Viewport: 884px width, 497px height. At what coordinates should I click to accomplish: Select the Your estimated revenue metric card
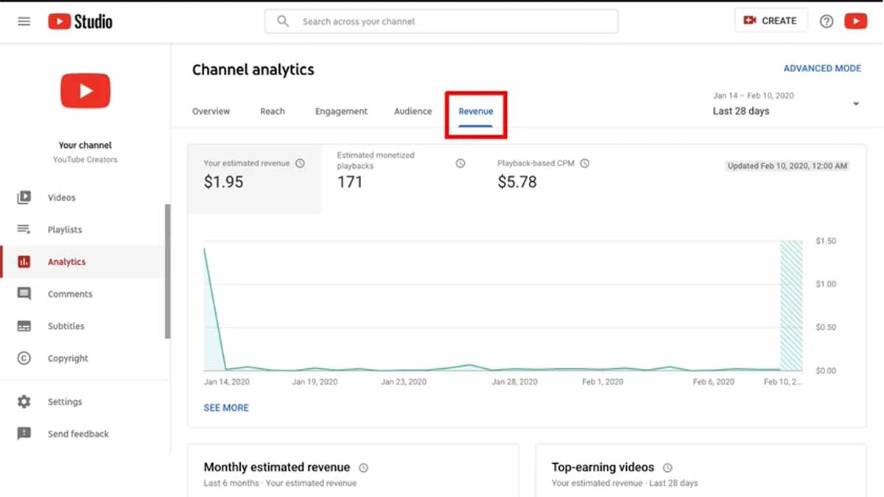[x=254, y=179]
